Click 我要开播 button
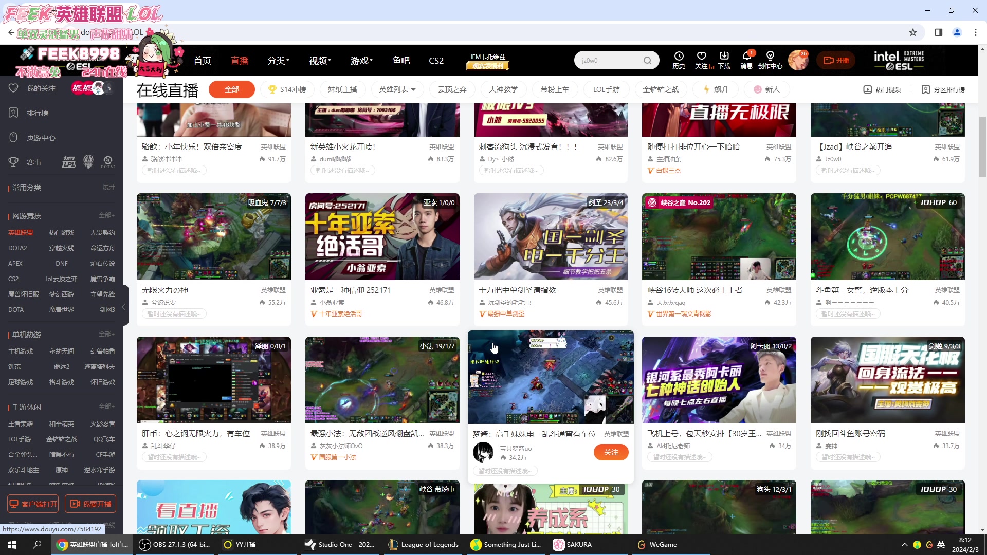The image size is (987, 555). pyautogui.click(x=90, y=504)
